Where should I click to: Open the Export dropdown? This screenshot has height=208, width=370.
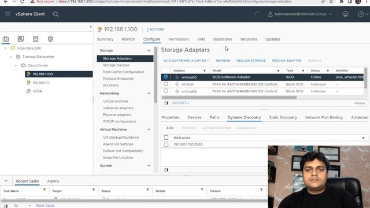point(180,103)
